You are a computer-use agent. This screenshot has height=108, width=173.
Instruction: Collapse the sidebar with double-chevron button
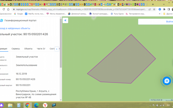pos(65,20)
